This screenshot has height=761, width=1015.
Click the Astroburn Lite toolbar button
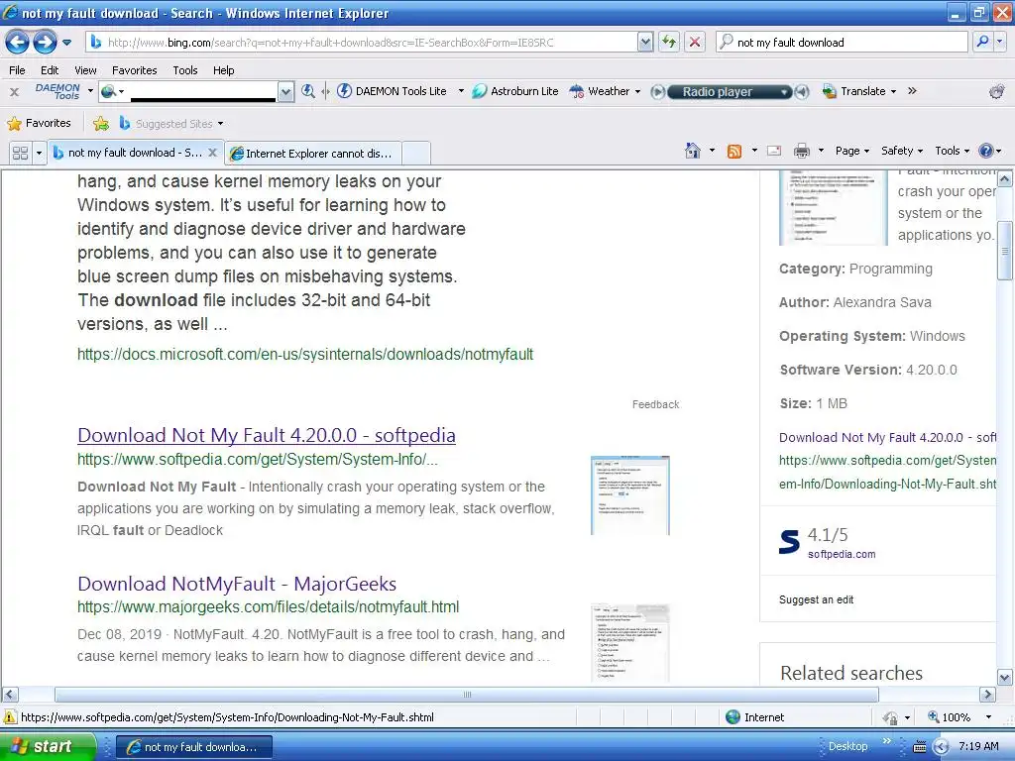click(515, 91)
